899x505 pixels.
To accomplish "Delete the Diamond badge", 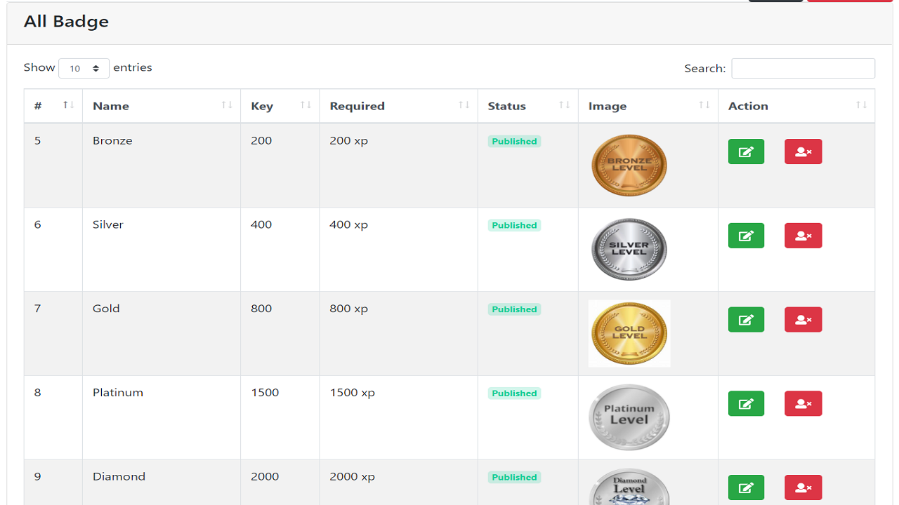I will click(803, 487).
